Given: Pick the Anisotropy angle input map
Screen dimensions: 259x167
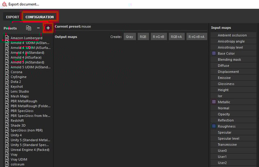Looking at the screenshot, I should point(234,41).
